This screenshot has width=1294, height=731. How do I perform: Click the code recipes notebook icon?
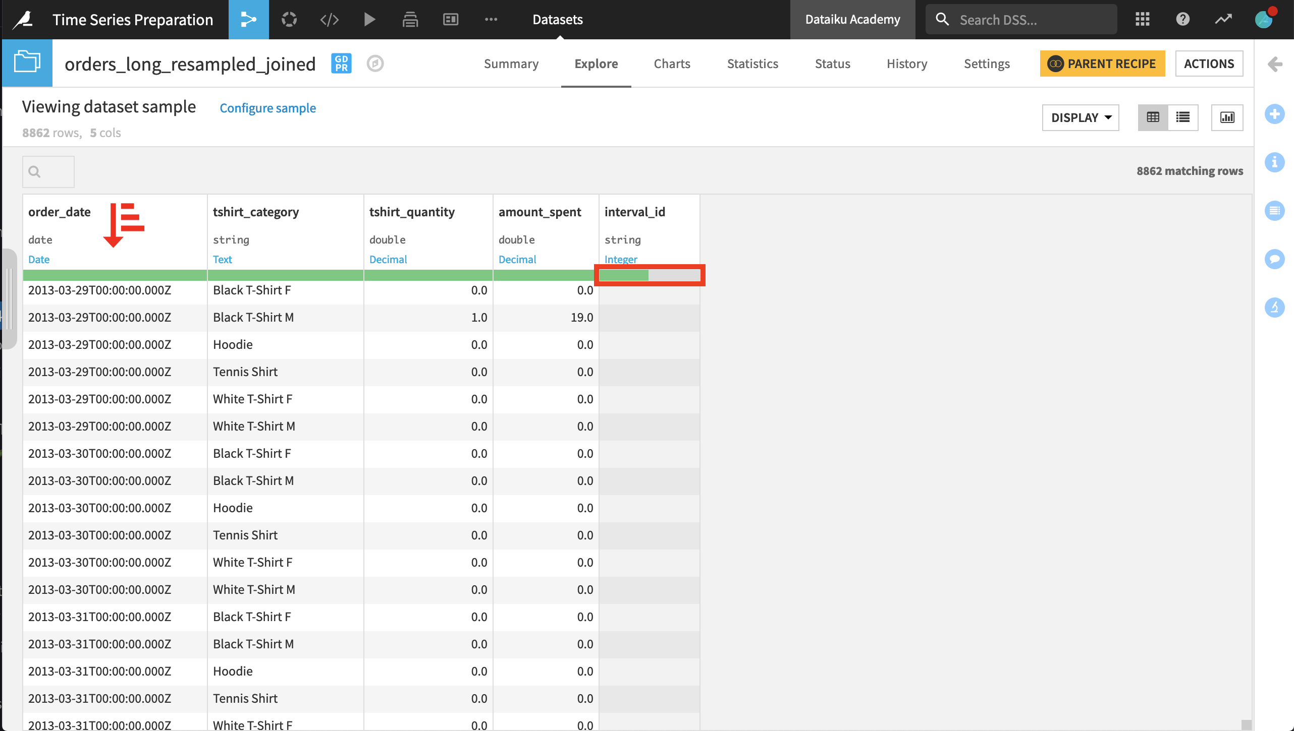329,20
